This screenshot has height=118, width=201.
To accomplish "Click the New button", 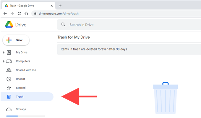I will coord(16,40).
